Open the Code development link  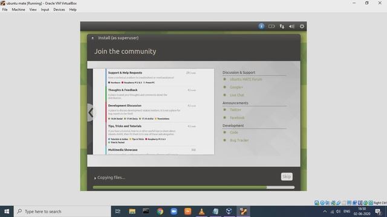[x=234, y=133]
